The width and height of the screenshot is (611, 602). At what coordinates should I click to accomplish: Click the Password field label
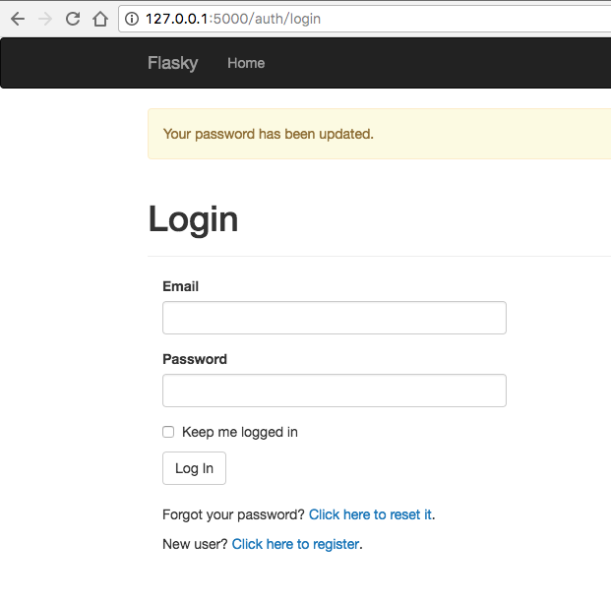[195, 359]
